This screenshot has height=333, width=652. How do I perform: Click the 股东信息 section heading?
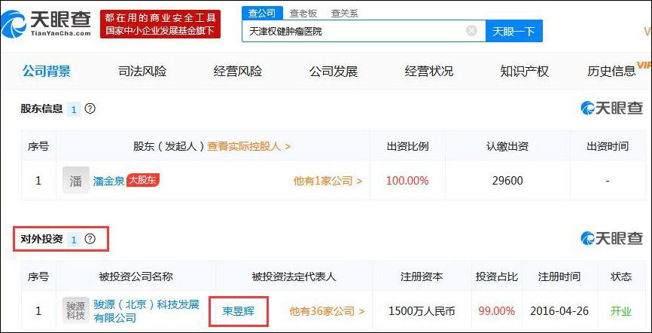41,109
